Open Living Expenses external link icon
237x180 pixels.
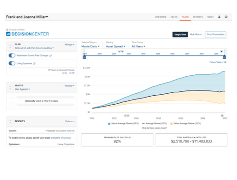[34, 63]
